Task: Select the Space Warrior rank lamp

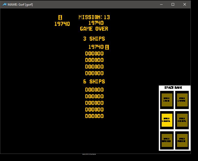Action: (167, 140)
